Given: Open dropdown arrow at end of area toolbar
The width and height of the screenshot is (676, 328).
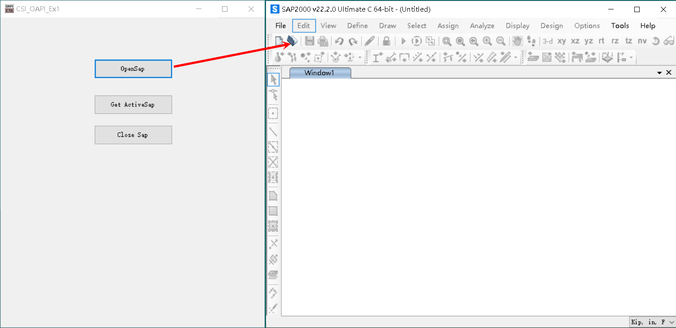Looking at the screenshot, I should pyautogui.click(x=632, y=57).
